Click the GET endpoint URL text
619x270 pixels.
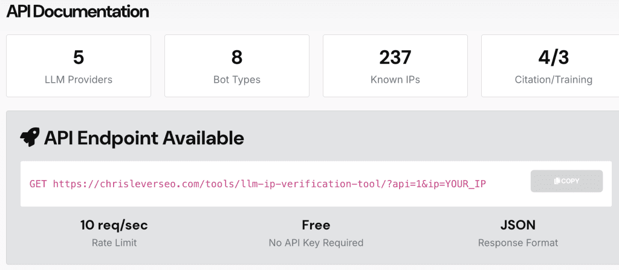(258, 184)
